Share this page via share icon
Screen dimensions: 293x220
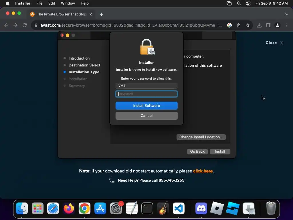click(x=239, y=25)
